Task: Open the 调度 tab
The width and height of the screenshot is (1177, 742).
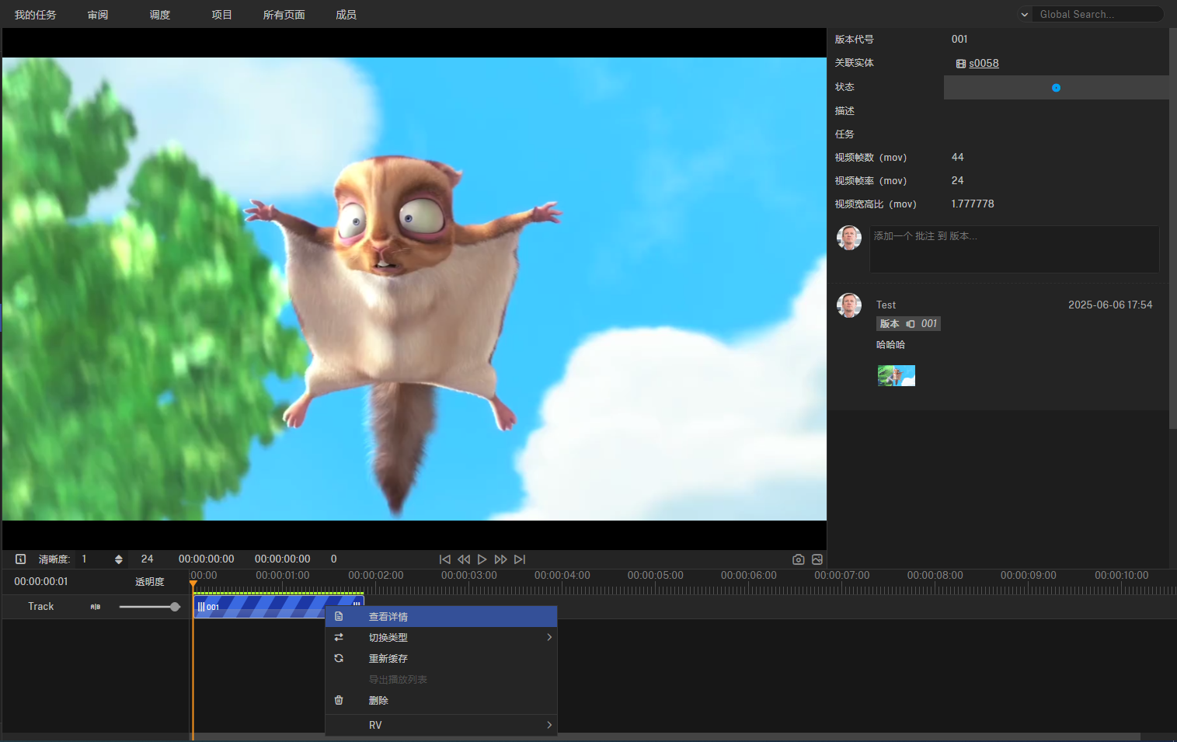Action: (160, 15)
